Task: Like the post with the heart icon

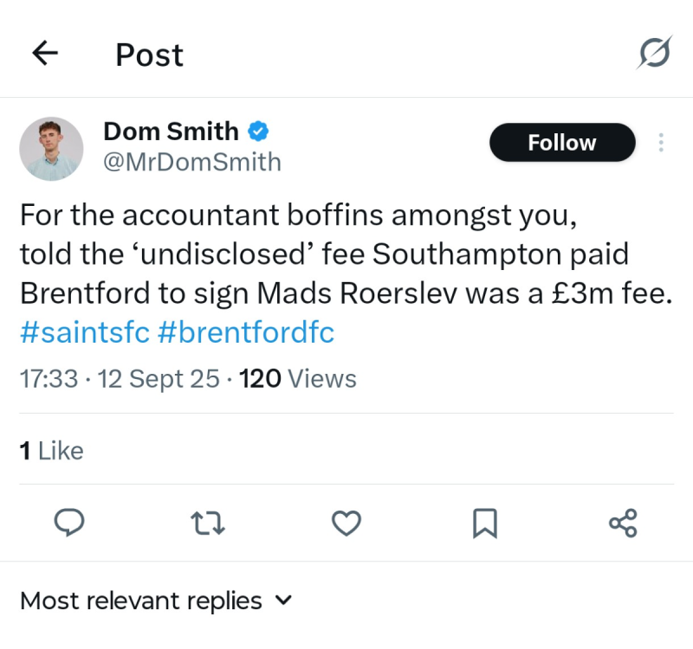Action: tap(346, 523)
